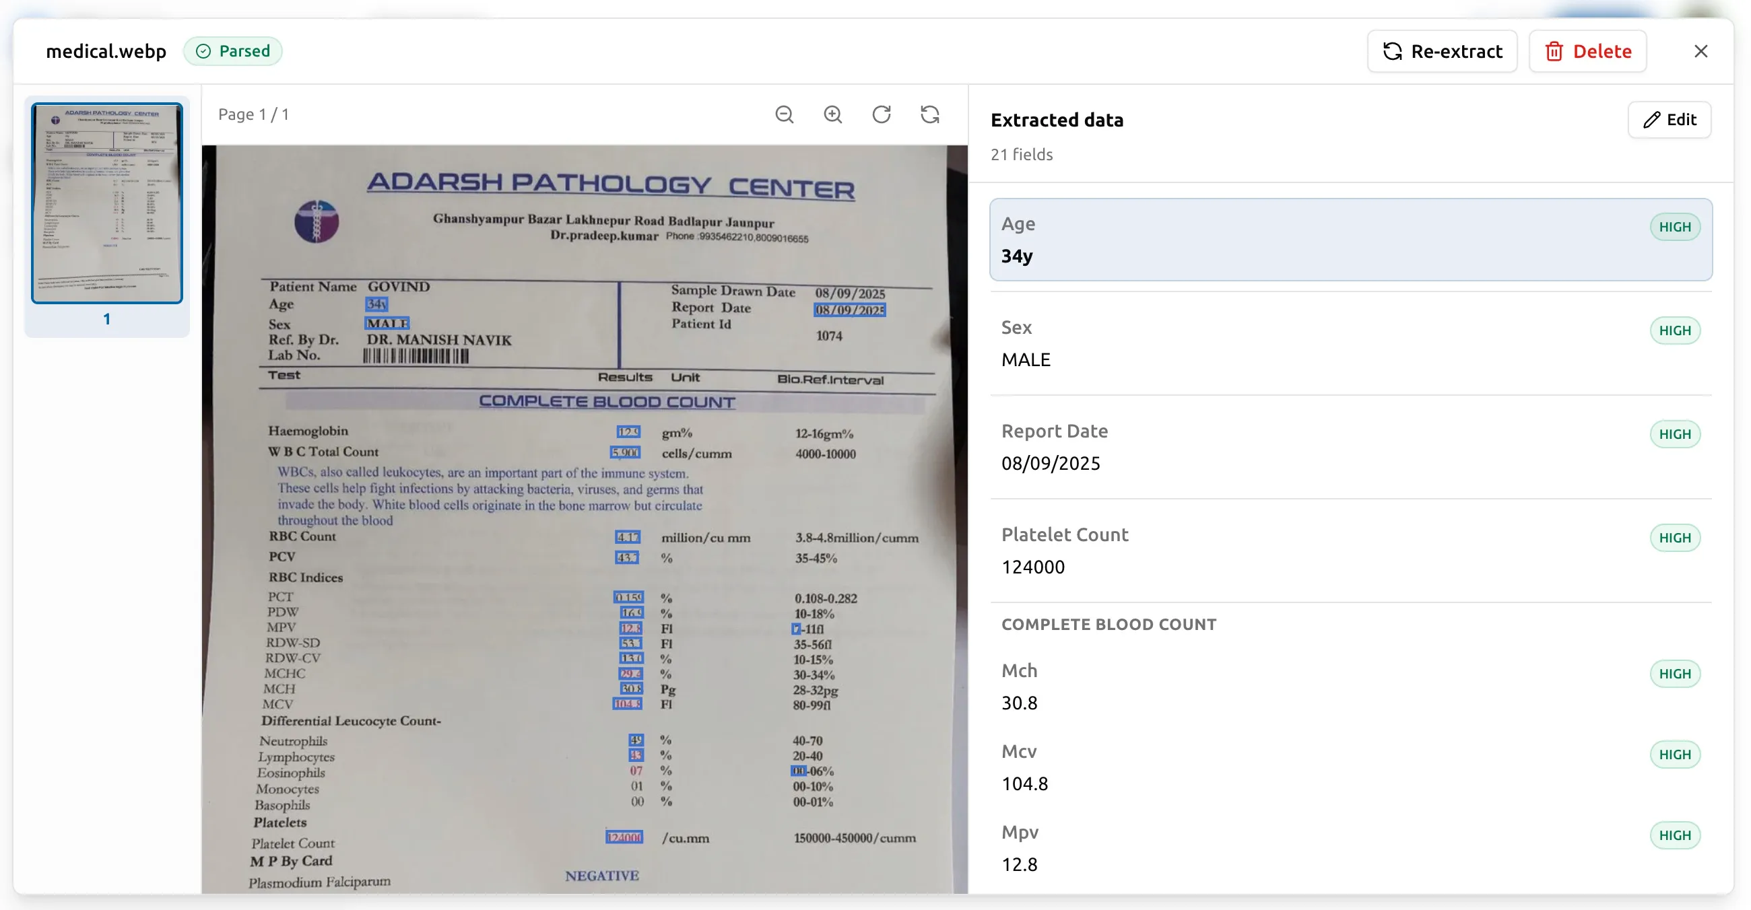Viewport: 1751px width, 910px height.
Task: Click highlighted MCHC value in document
Action: (x=630, y=674)
